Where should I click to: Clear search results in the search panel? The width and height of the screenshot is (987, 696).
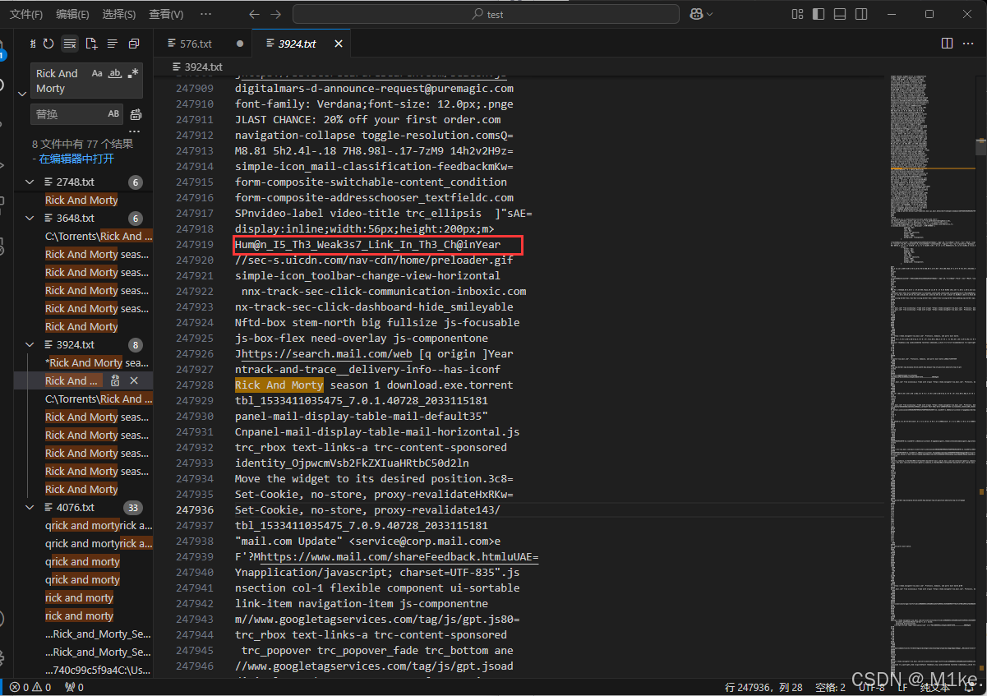tap(70, 44)
